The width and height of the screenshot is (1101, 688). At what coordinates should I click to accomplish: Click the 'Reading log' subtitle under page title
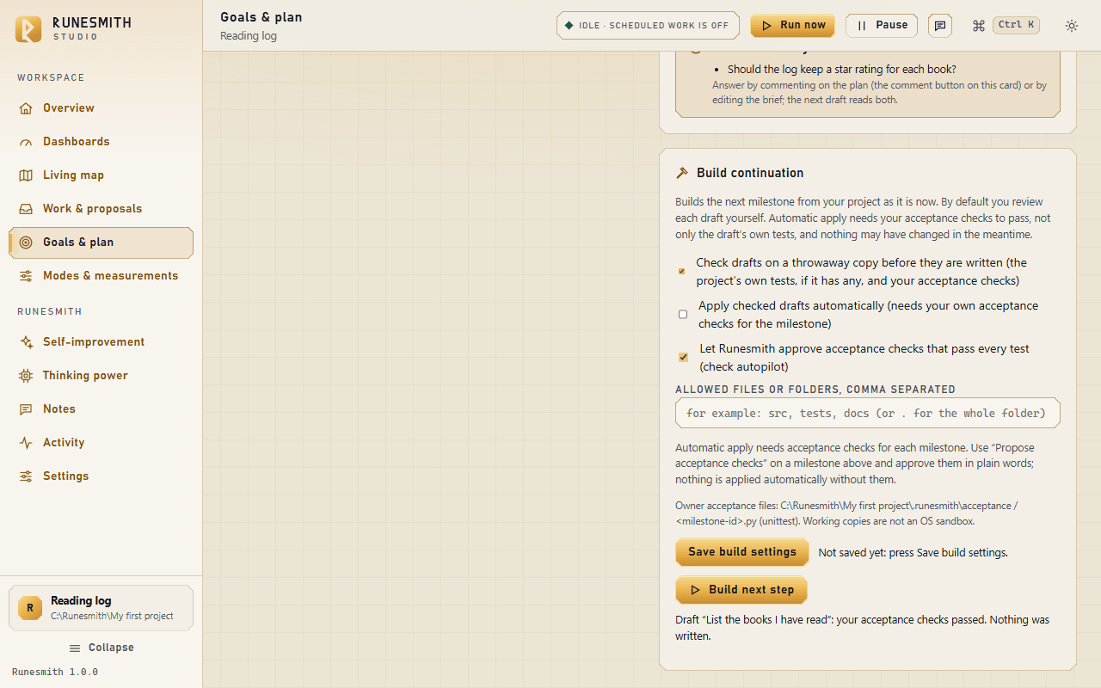click(249, 36)
